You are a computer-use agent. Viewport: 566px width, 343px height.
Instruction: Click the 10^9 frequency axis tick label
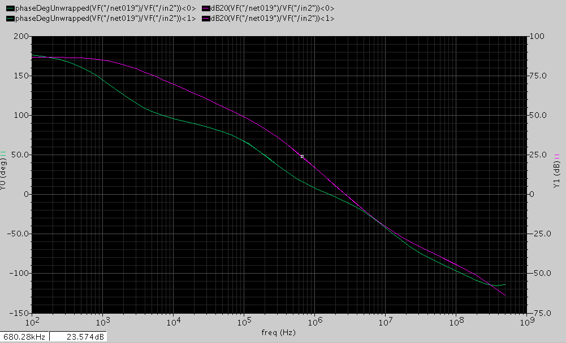click(526, 322)
